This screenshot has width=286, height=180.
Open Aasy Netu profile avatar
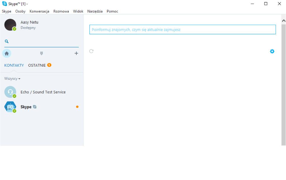click(10, 25)
